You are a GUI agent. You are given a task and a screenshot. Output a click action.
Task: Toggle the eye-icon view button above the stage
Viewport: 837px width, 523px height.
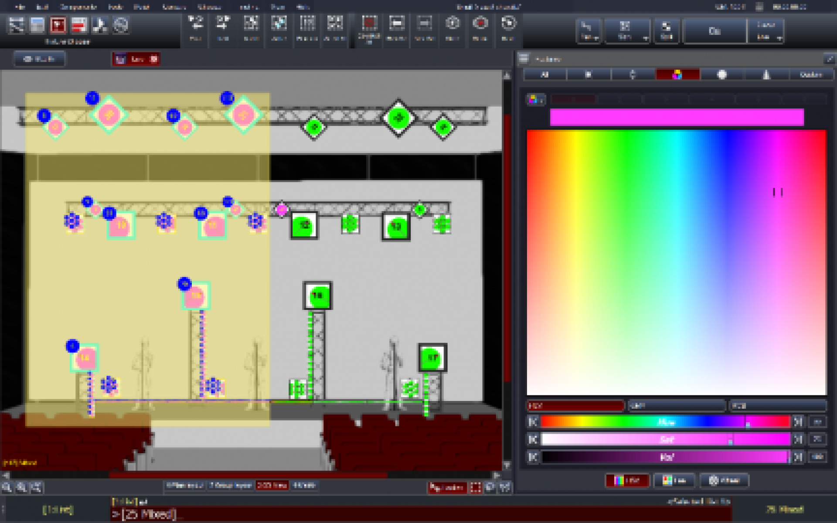(x=39, y=59)
